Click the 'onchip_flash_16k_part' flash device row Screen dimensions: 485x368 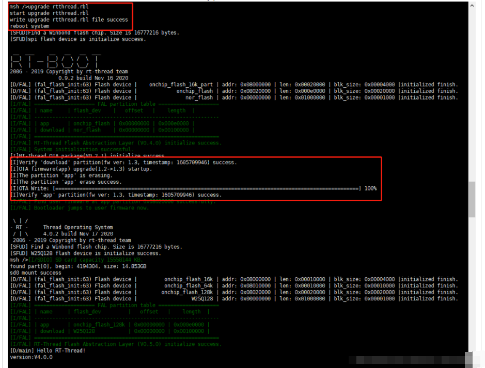pos(234,84)
